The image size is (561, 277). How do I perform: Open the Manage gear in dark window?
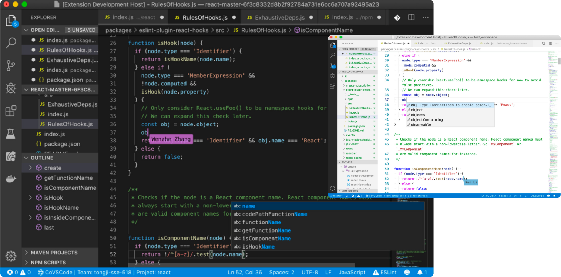(11, 256)
